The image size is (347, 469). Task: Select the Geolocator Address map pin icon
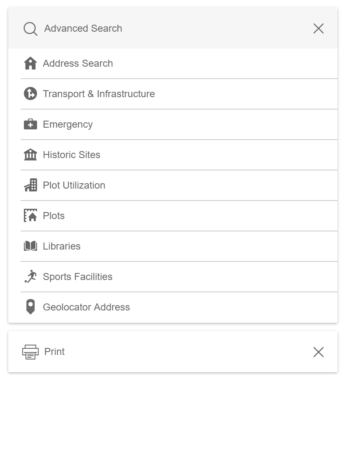point(30,307)
